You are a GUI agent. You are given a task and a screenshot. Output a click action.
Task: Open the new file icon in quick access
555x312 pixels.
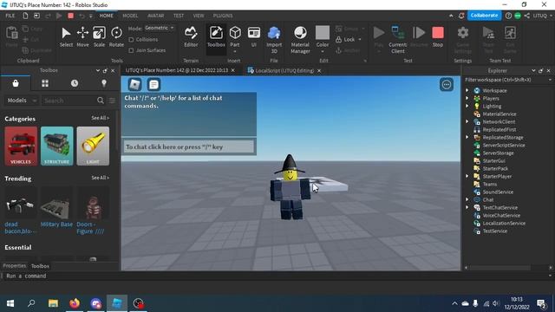click(x=25, y=16)
